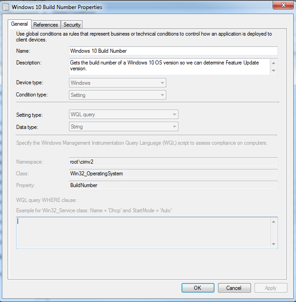Expand the Data type String dropdown

[123, 127]
